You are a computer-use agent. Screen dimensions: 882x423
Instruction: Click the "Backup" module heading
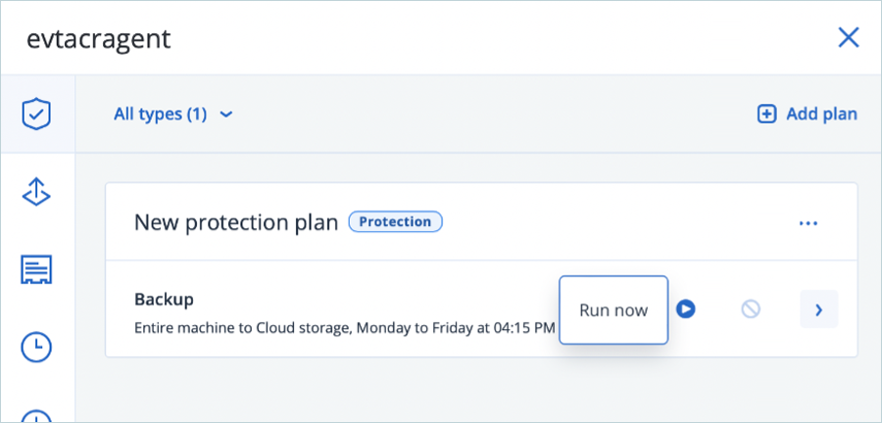[164, 299]
